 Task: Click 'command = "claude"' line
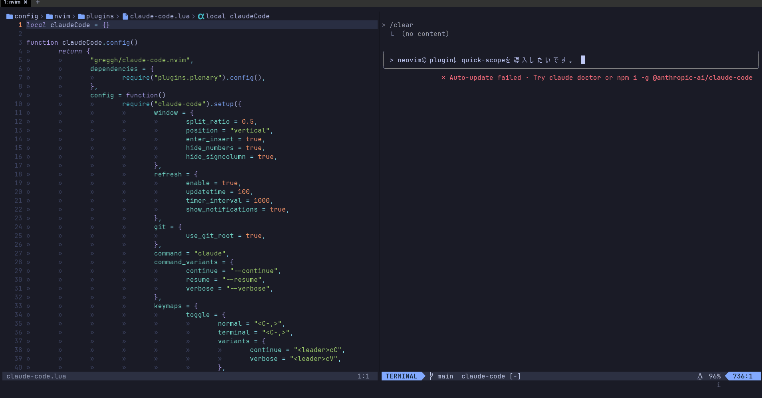[x=190, y=253]
